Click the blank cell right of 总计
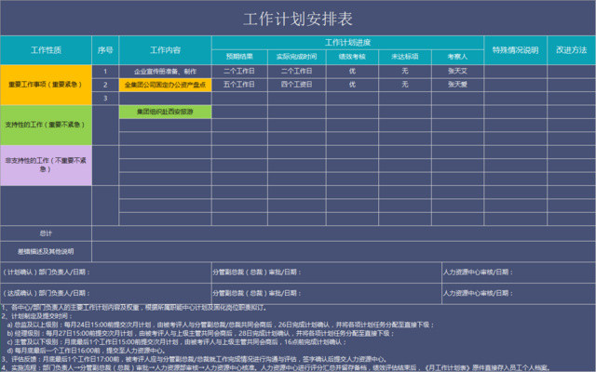596x372 pixels. pos(344,233)
